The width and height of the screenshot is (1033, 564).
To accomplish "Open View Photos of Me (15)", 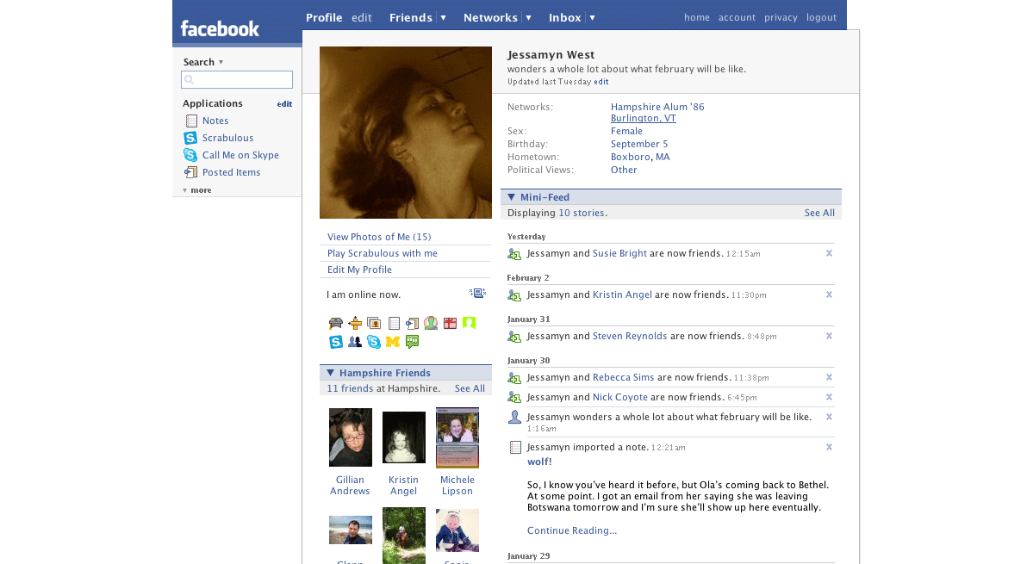I will tap(379, 237).
